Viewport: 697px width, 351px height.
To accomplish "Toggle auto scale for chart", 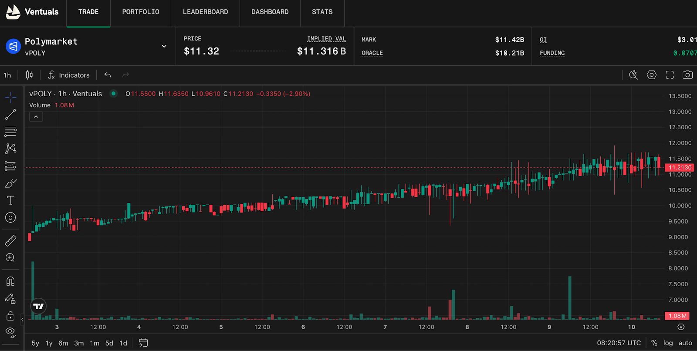I will (x=685, y=343).
